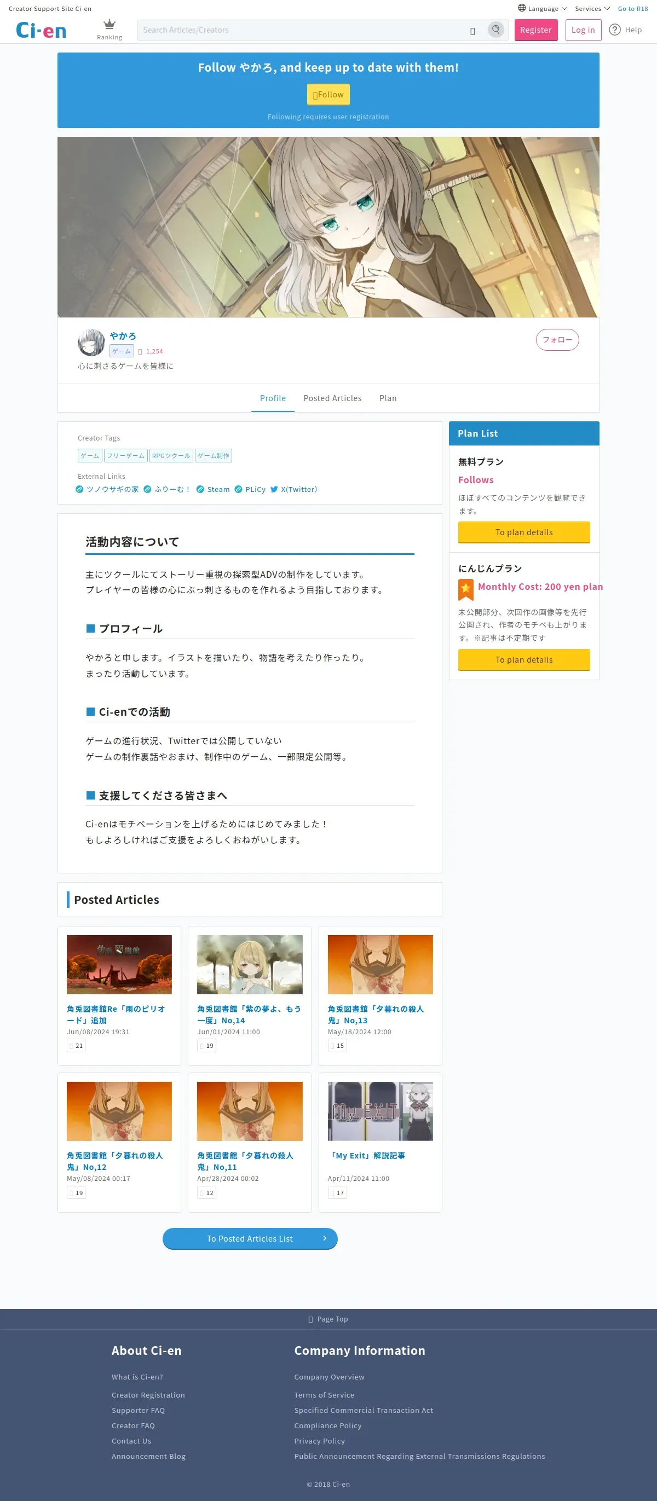
Task: Open Creator FAQ footer link
Action: click(x=133, y=1425)
